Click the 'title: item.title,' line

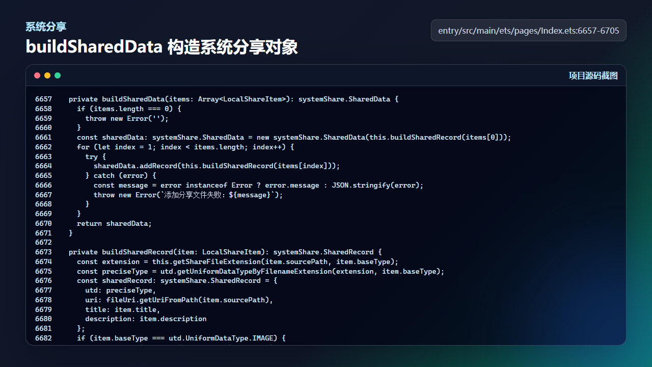(123, 309)
